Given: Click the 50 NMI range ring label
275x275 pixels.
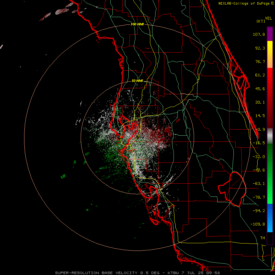Looking at the screenshot, I should (137, 81).
